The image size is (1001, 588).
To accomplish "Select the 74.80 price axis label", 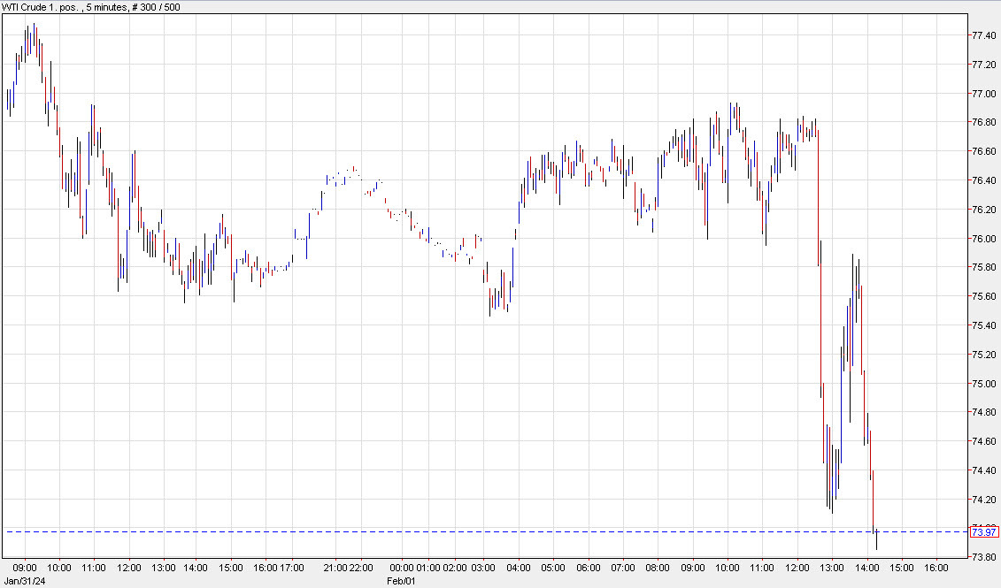I will pos(984,413).
